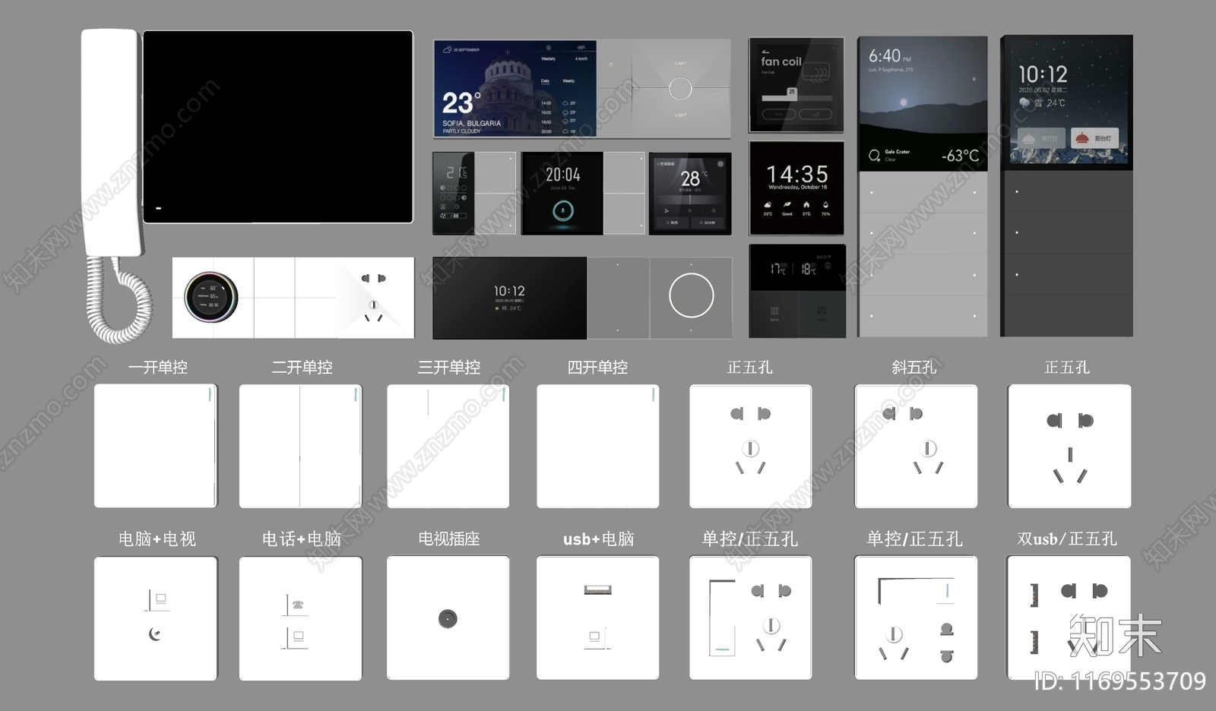Tap the humidity droplet icon showing 75%
This screenshot has height=711, width=1216.
pyautogui.click(x=825, y=204)
